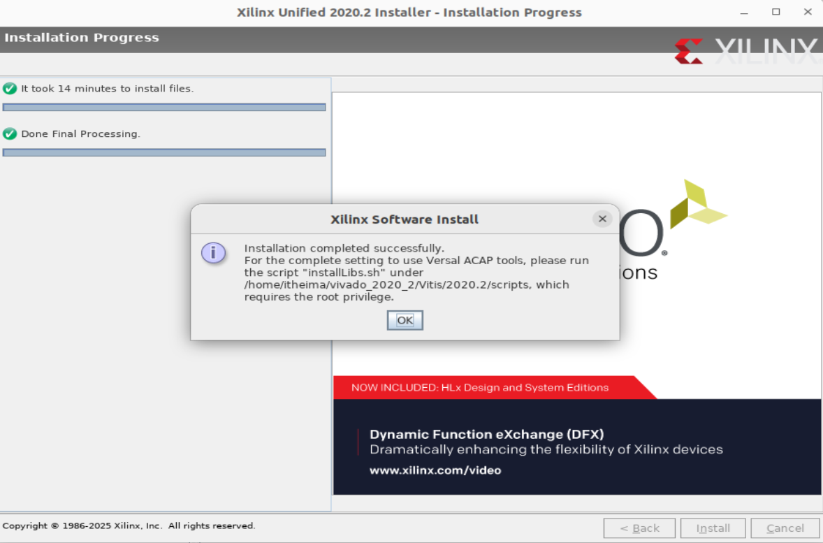
Task: Click the file installation progress bar
Action: click(164, 107)
